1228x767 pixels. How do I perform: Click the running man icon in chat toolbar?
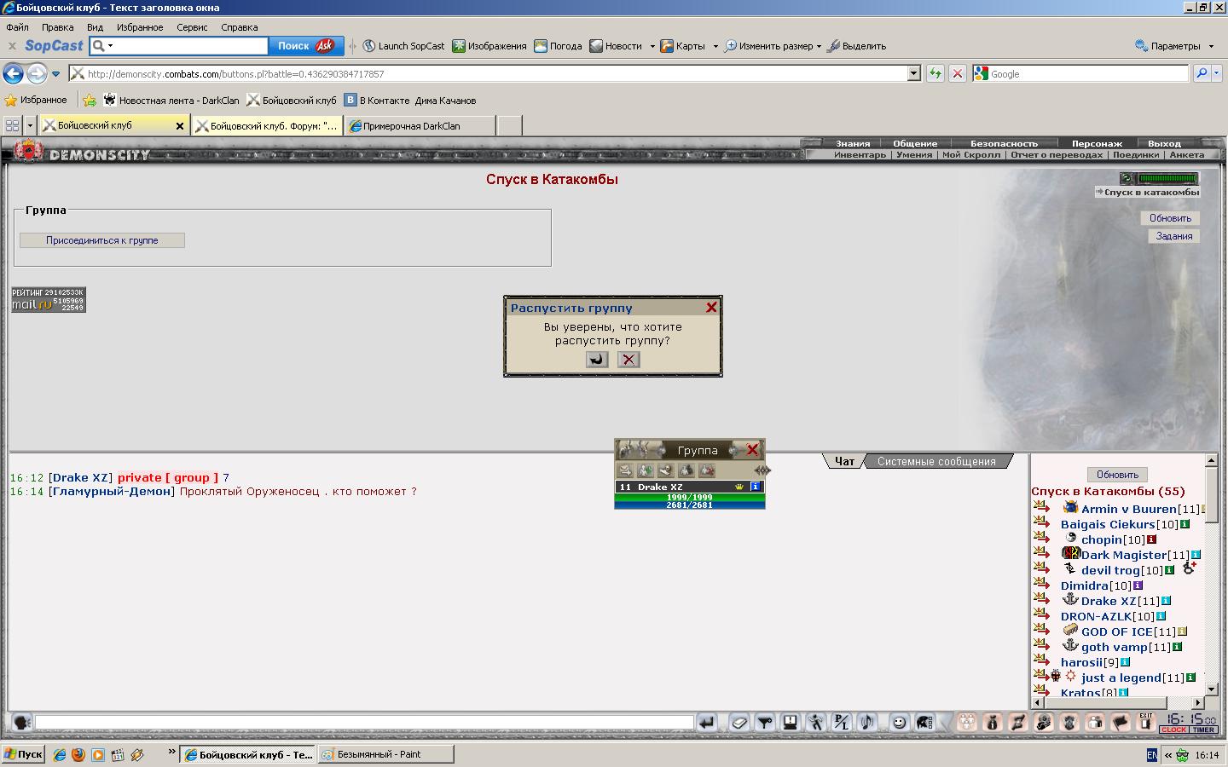[x=816, y=723]
